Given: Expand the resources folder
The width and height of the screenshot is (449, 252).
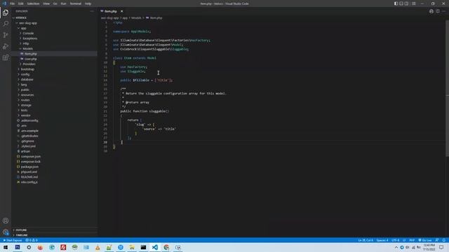Looking at the screenshot, I should point(27,95).
